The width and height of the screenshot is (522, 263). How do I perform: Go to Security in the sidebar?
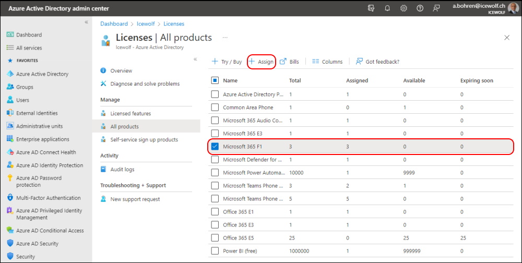coord(25,257)
